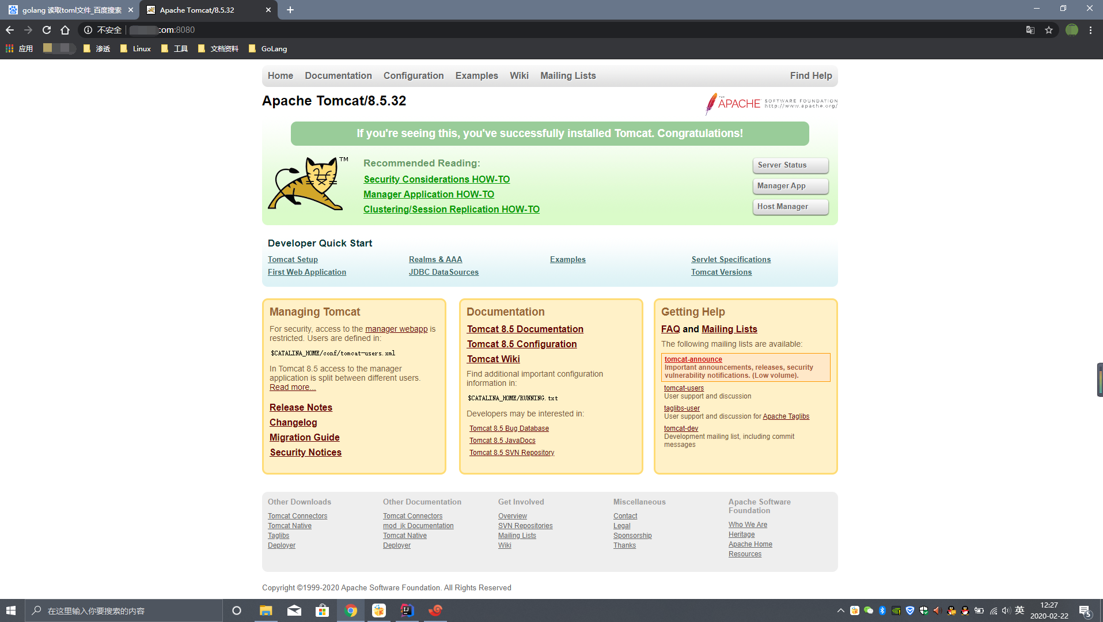Open the First Web Application link

pyautogui.click(x=307, y=272)
